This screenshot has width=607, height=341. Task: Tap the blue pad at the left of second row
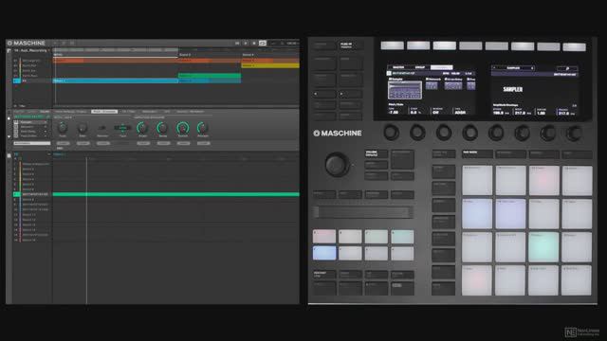pyautogui.click(x=477, y=214)
